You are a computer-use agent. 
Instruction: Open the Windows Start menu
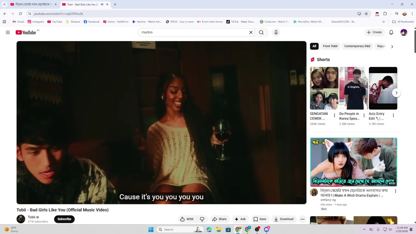point(151,229)
